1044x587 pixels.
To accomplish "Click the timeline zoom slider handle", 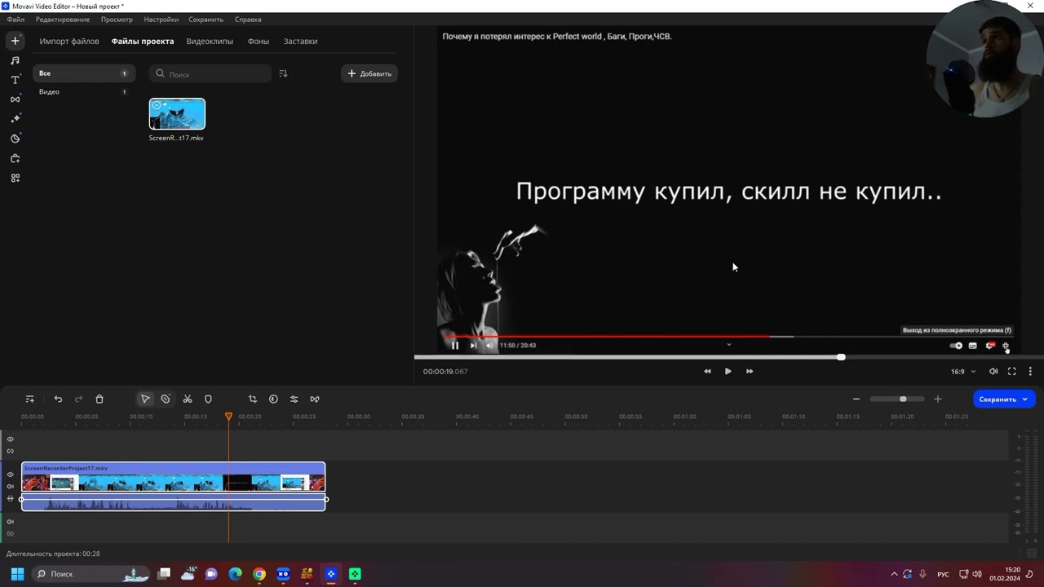I will pyautogui.click(x=903, y=399).
